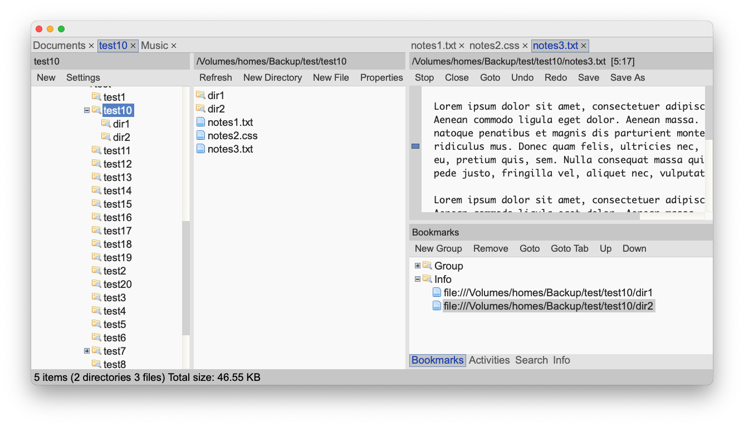Select bookmark ending in test10/dir1
744x426 pixels.
[x=548, y=292]
